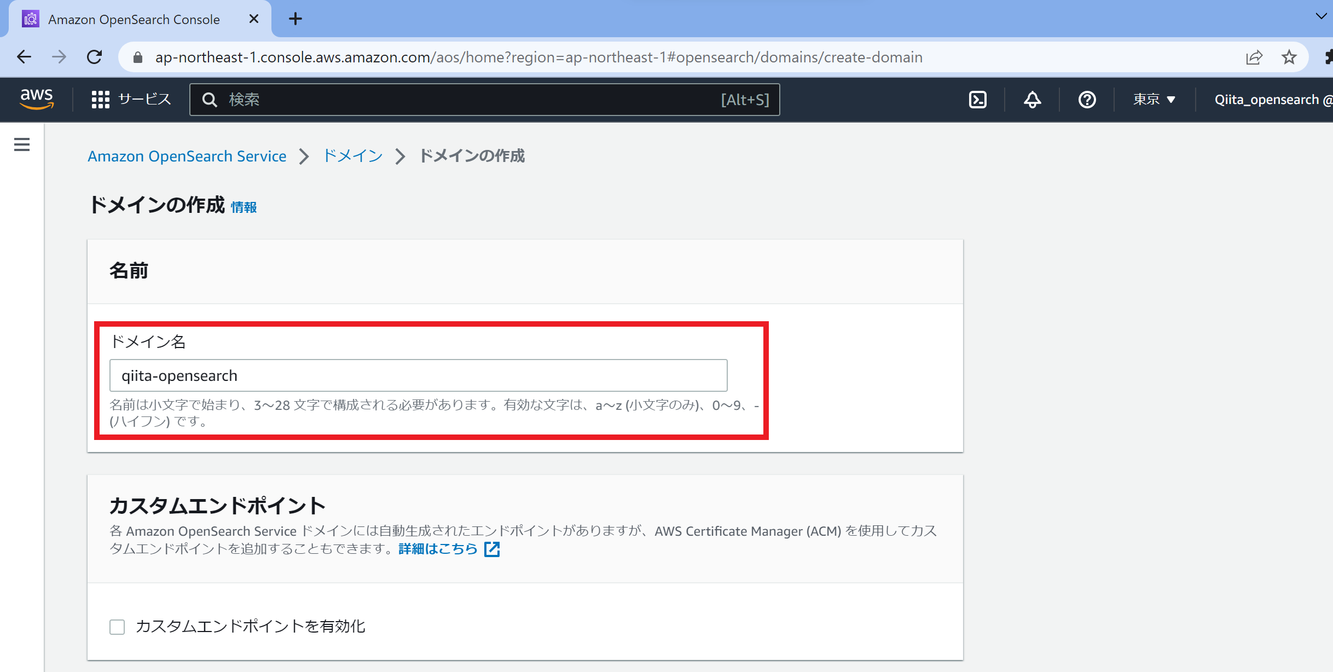The height and width of the screenshot is (672, 1333).
Task: Open a new browser tab
Action: pyautogui.click(x=295, y=19)
